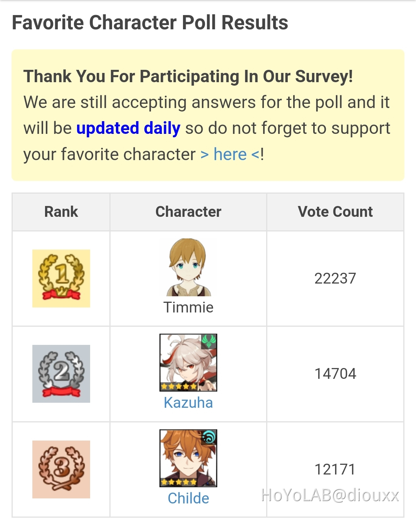The image size is (416, 520).
Task: Click the bronze third-place medal icon
Action: pyautogui.click(x=61, y=469)
